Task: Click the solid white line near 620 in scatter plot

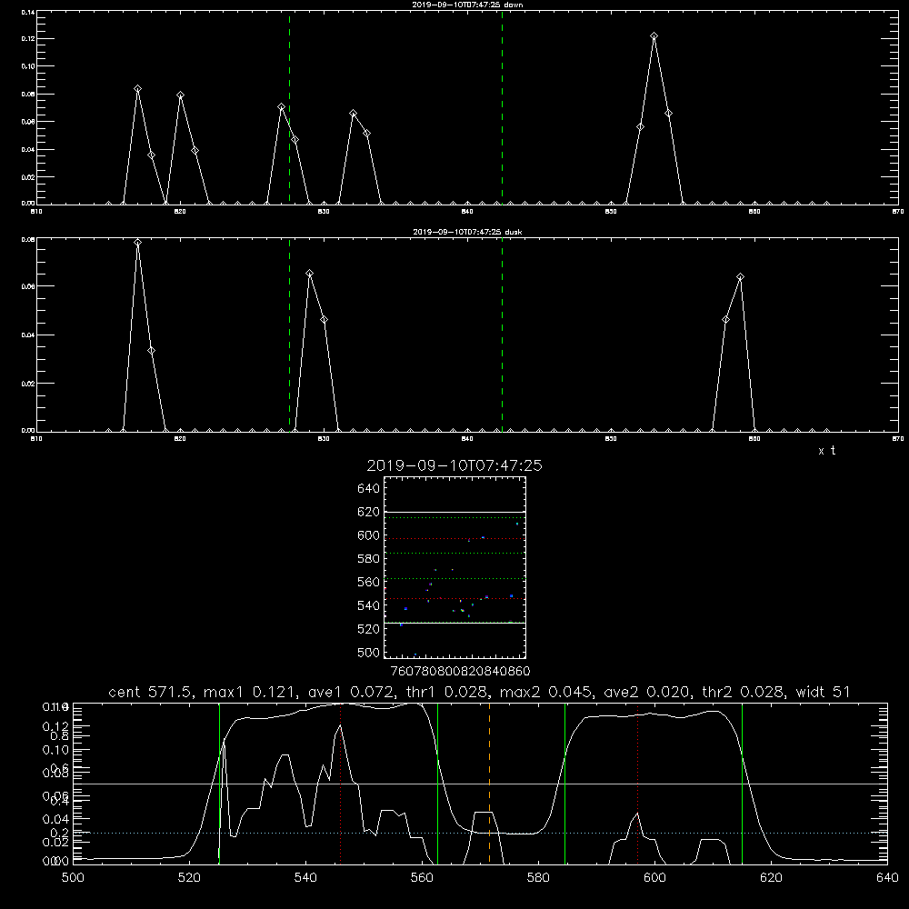Action: (x=454, y=513)
